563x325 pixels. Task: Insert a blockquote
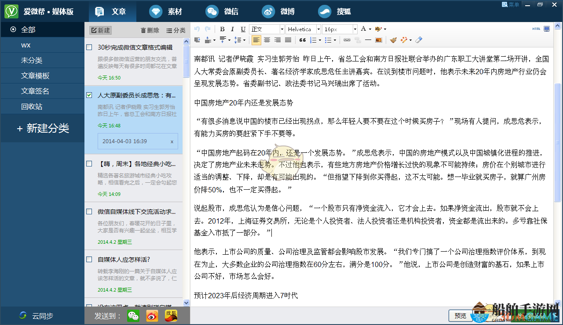[302, 40]
